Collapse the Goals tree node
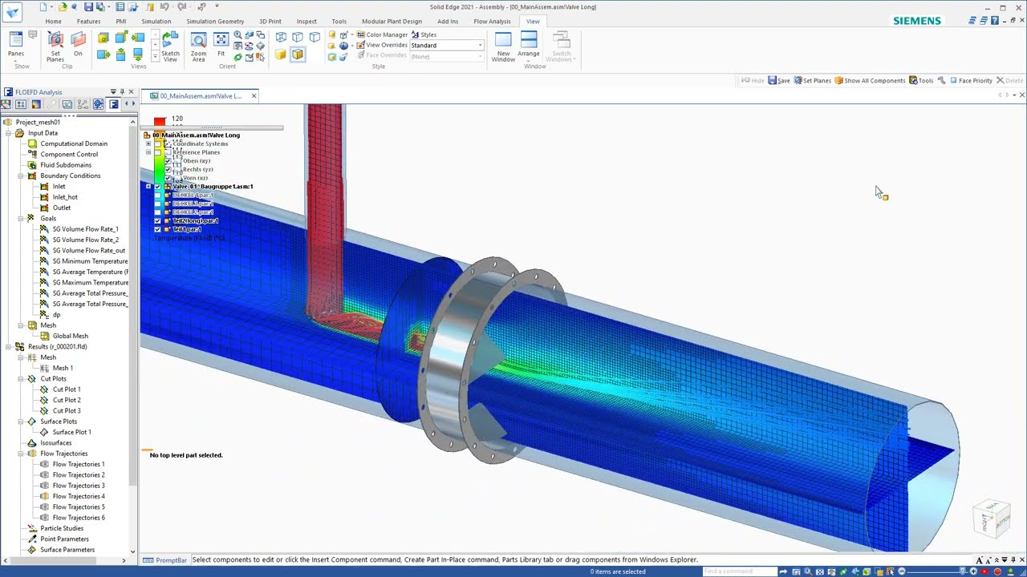 click(x=20, y=218)
